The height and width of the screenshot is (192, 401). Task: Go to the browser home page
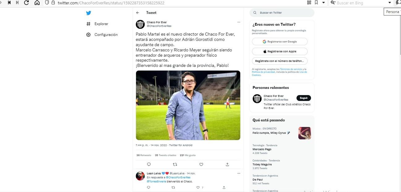point(37,3)
